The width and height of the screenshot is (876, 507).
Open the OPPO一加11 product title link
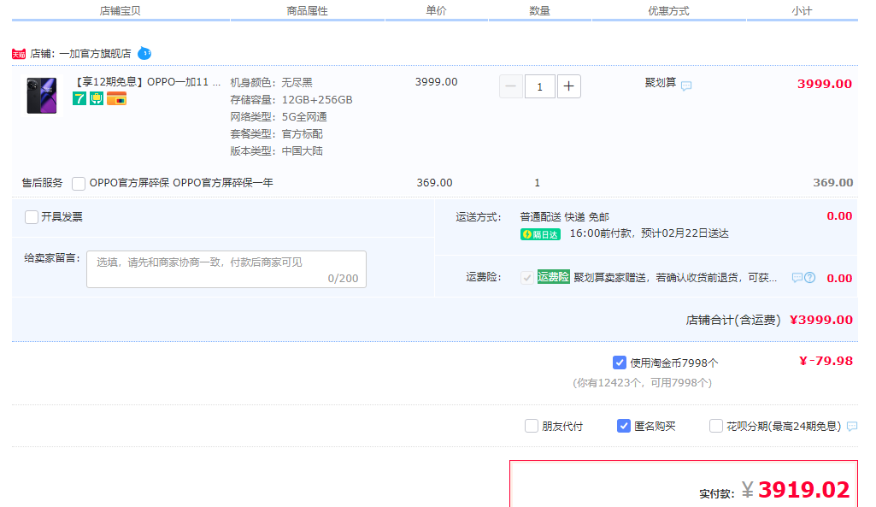coord(148,82)
